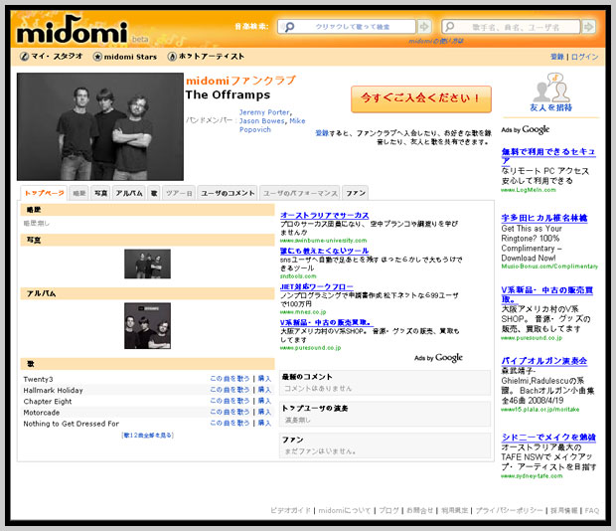Open band member Jeremy Porter link
Screen dimensions: 616x531
click(x=264, y=112)
